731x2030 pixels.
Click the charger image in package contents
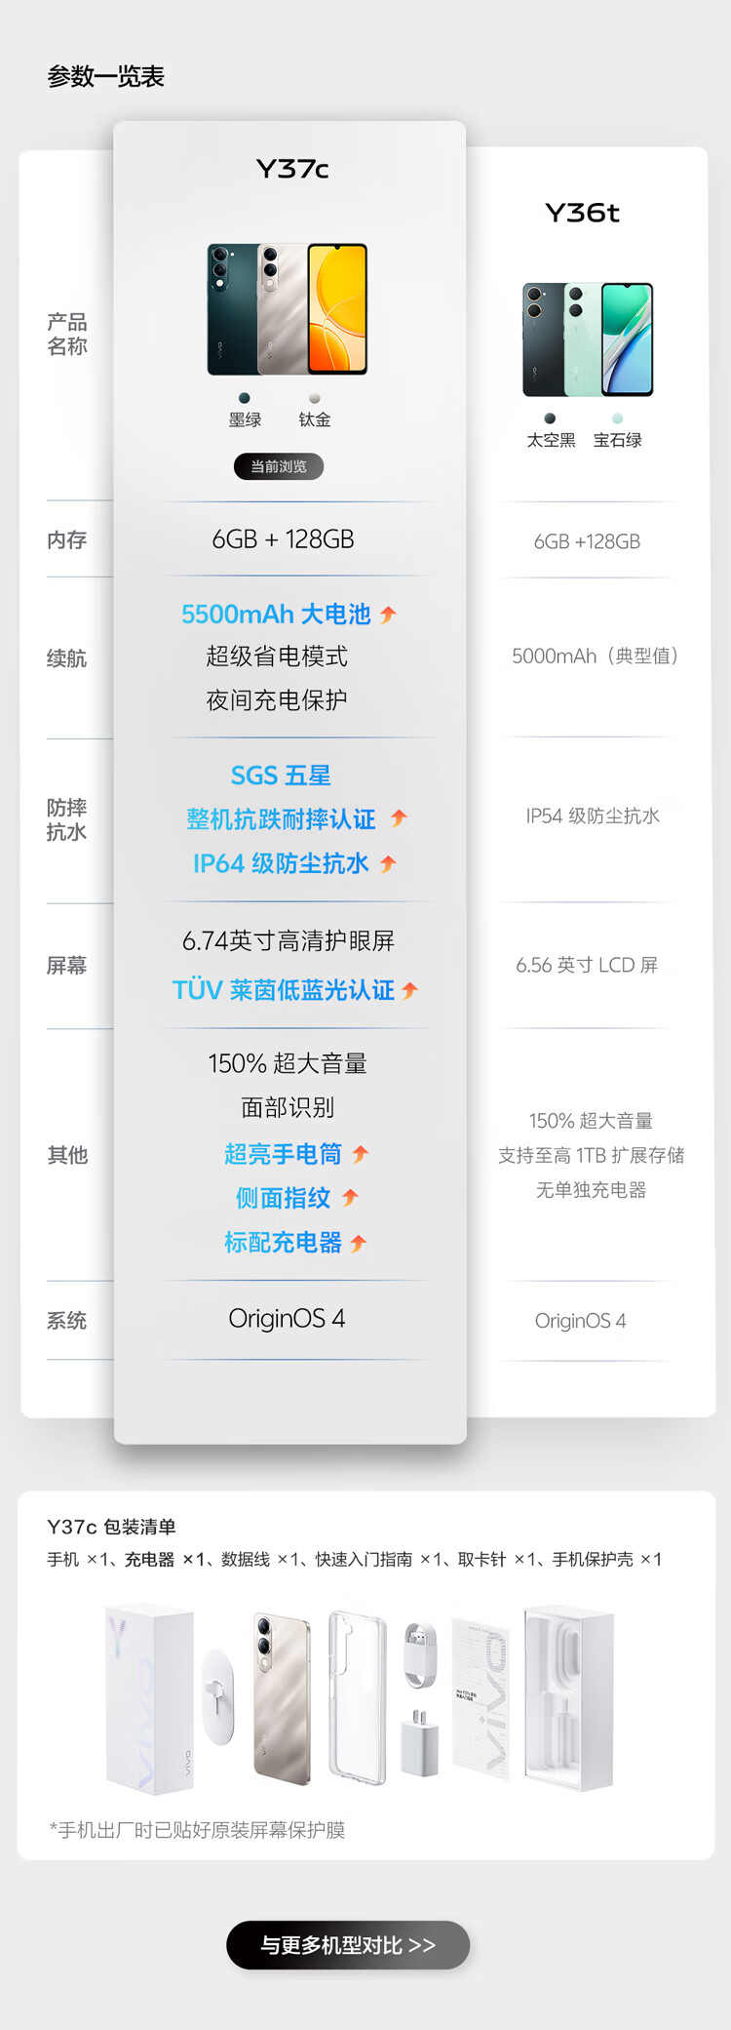point(420,1748)
